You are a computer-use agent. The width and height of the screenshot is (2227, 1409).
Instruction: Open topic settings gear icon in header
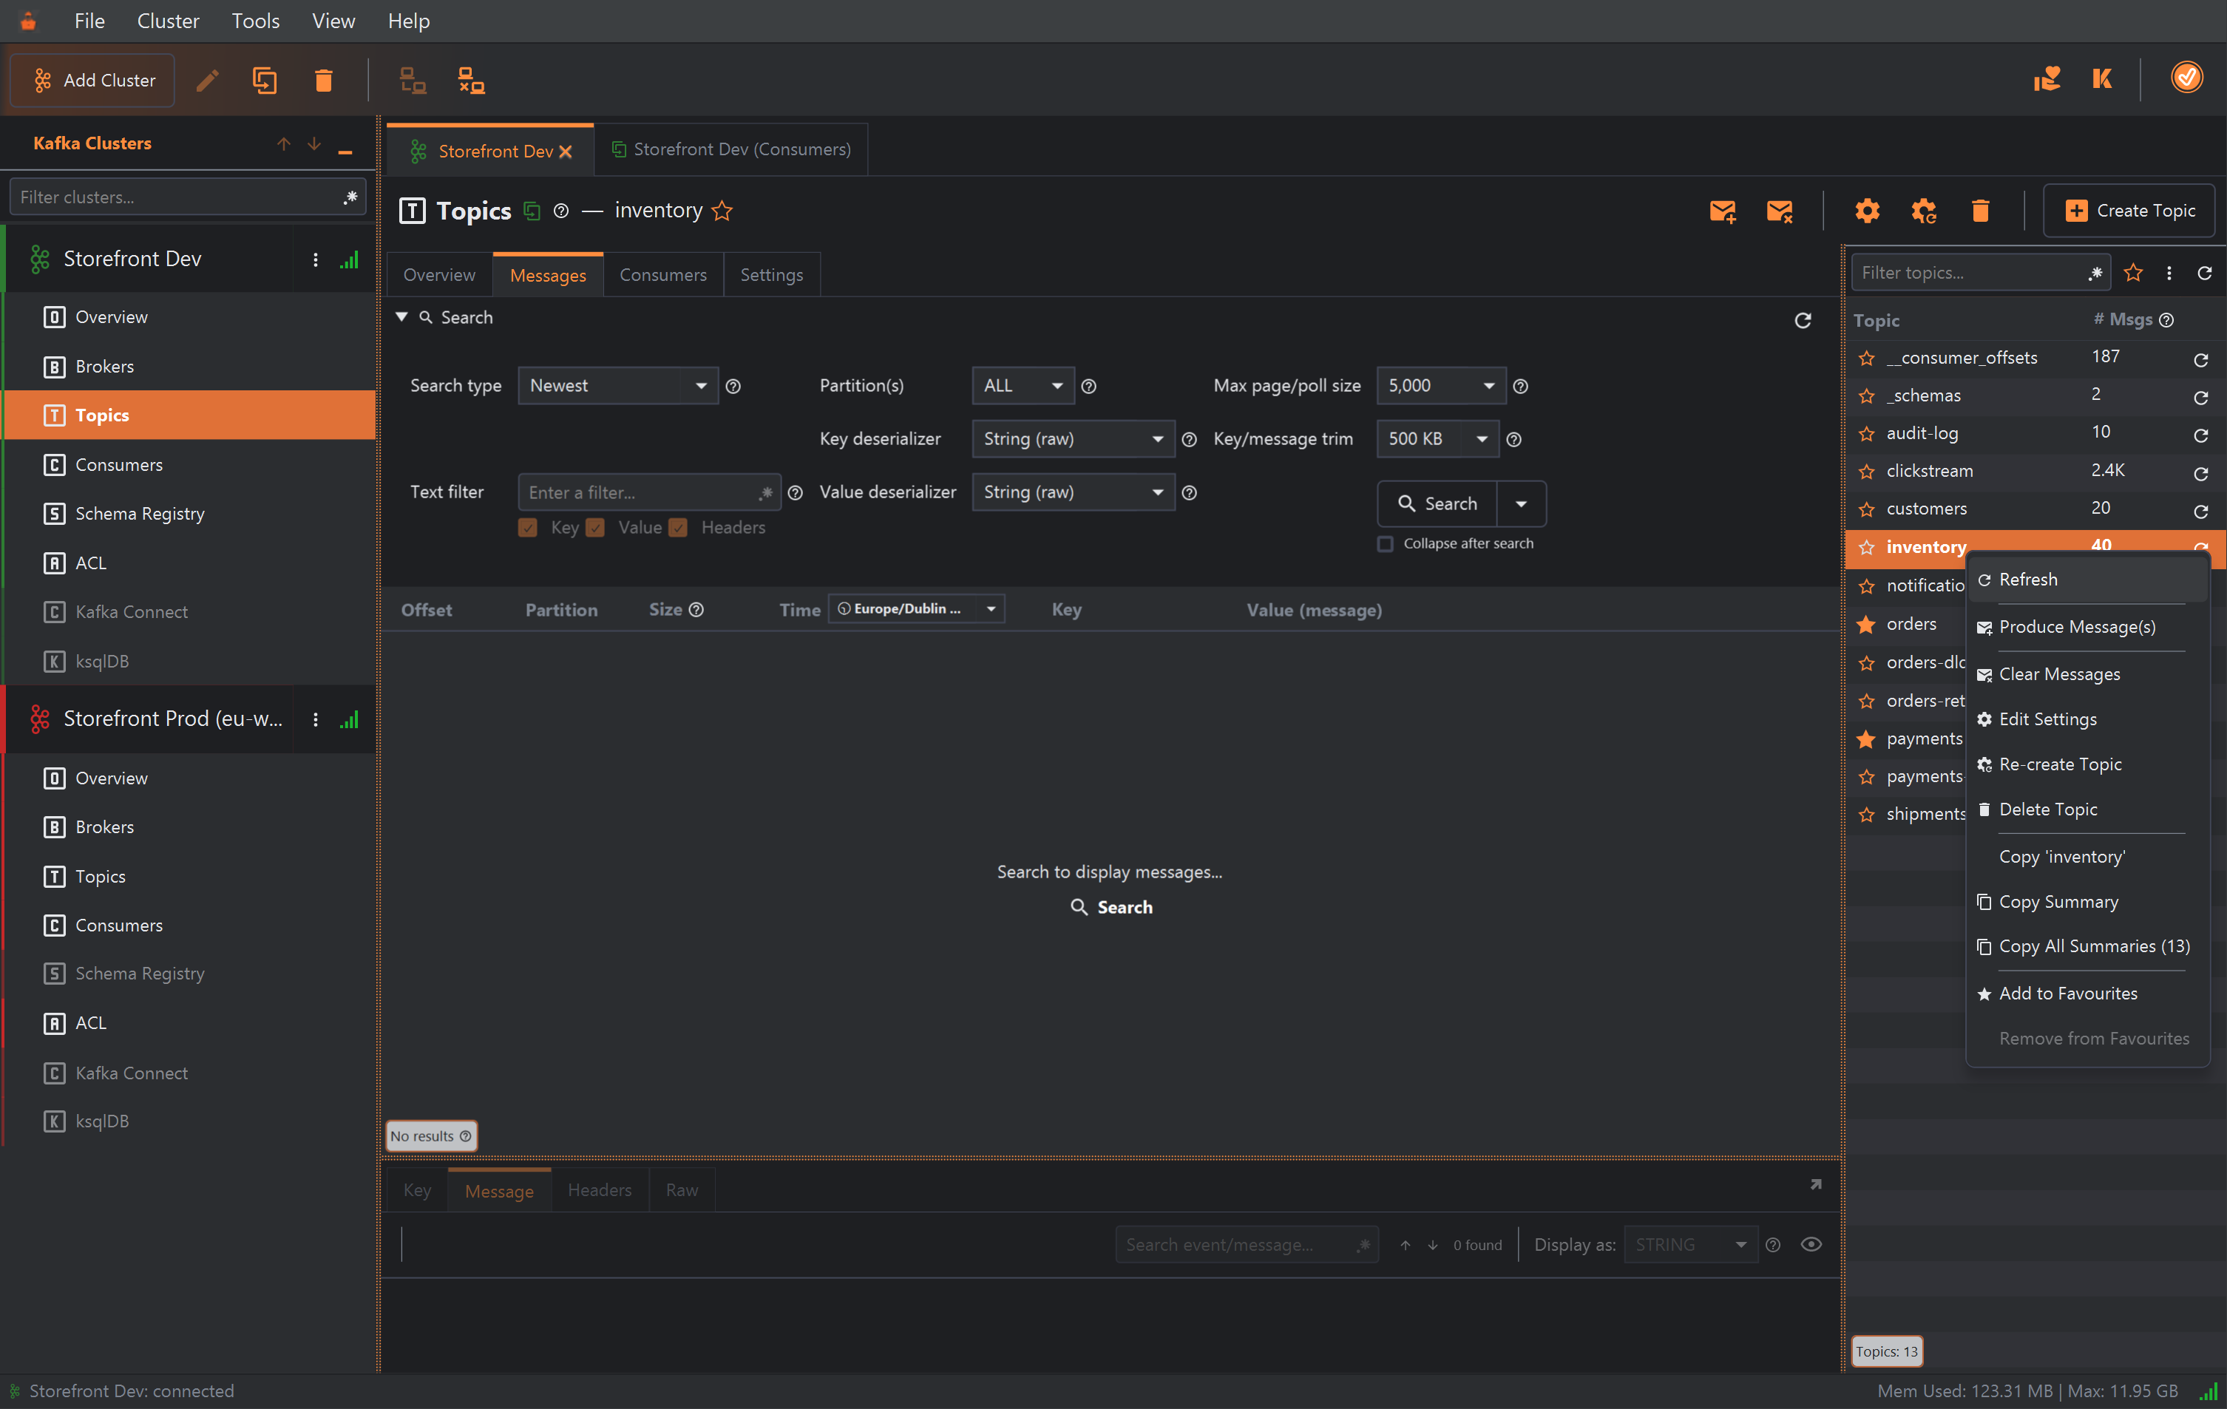click(x=1867, y=211)
